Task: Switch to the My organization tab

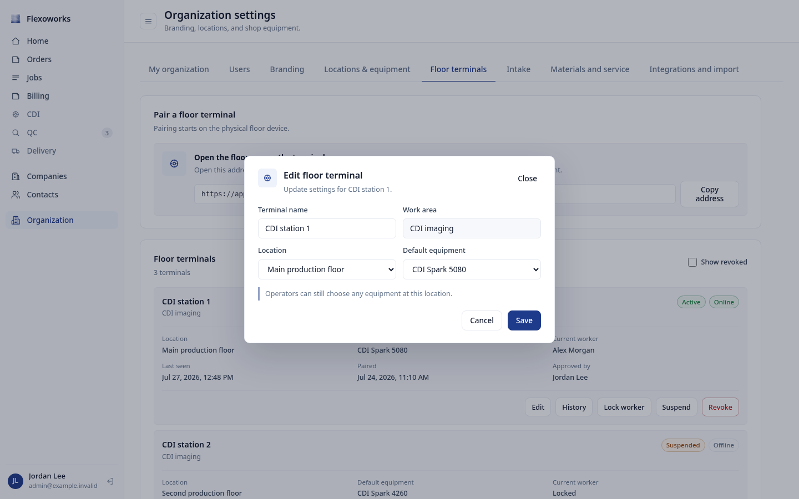Action: tap(179, 69)
